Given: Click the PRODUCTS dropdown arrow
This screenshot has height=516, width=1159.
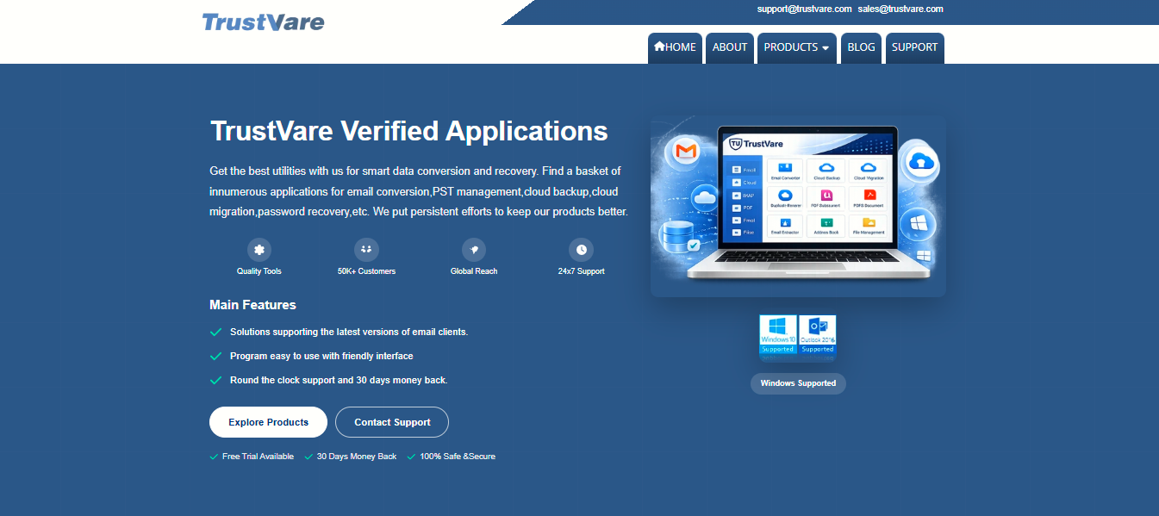Looking at the screenshot, I should [825, 48].
